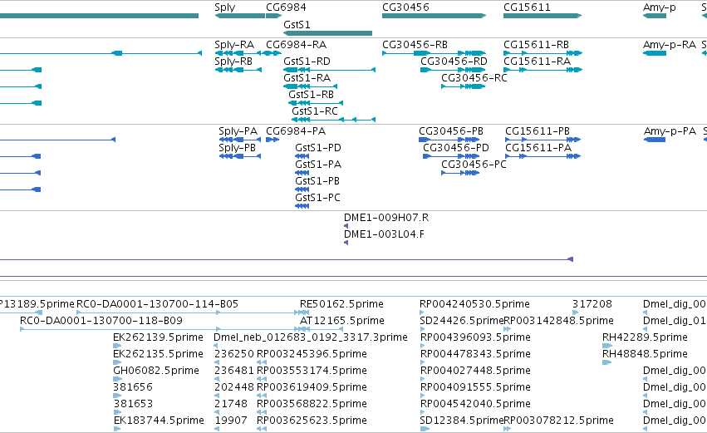707x433 pixels.
Task: Select transcript CG30456-RB
Action: point(415,45)
